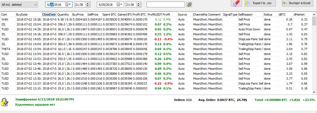This screenshot has height=113, width=317.
Task: Click the Comment column header
Action: pyautogui.click(x=215, y=15)
